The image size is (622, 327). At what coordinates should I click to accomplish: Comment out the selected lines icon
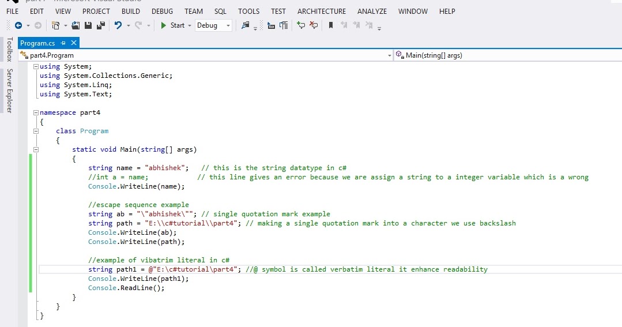tap(301, 25)
